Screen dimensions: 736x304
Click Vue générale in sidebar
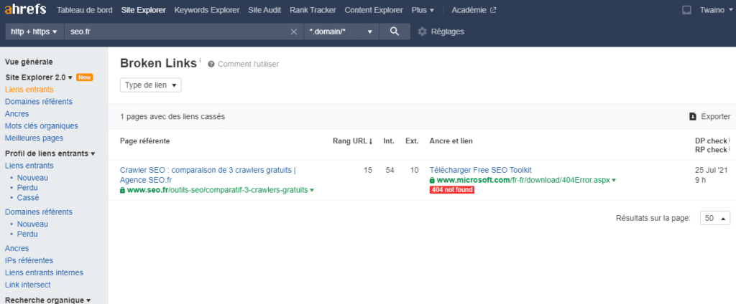click(29, 62)
